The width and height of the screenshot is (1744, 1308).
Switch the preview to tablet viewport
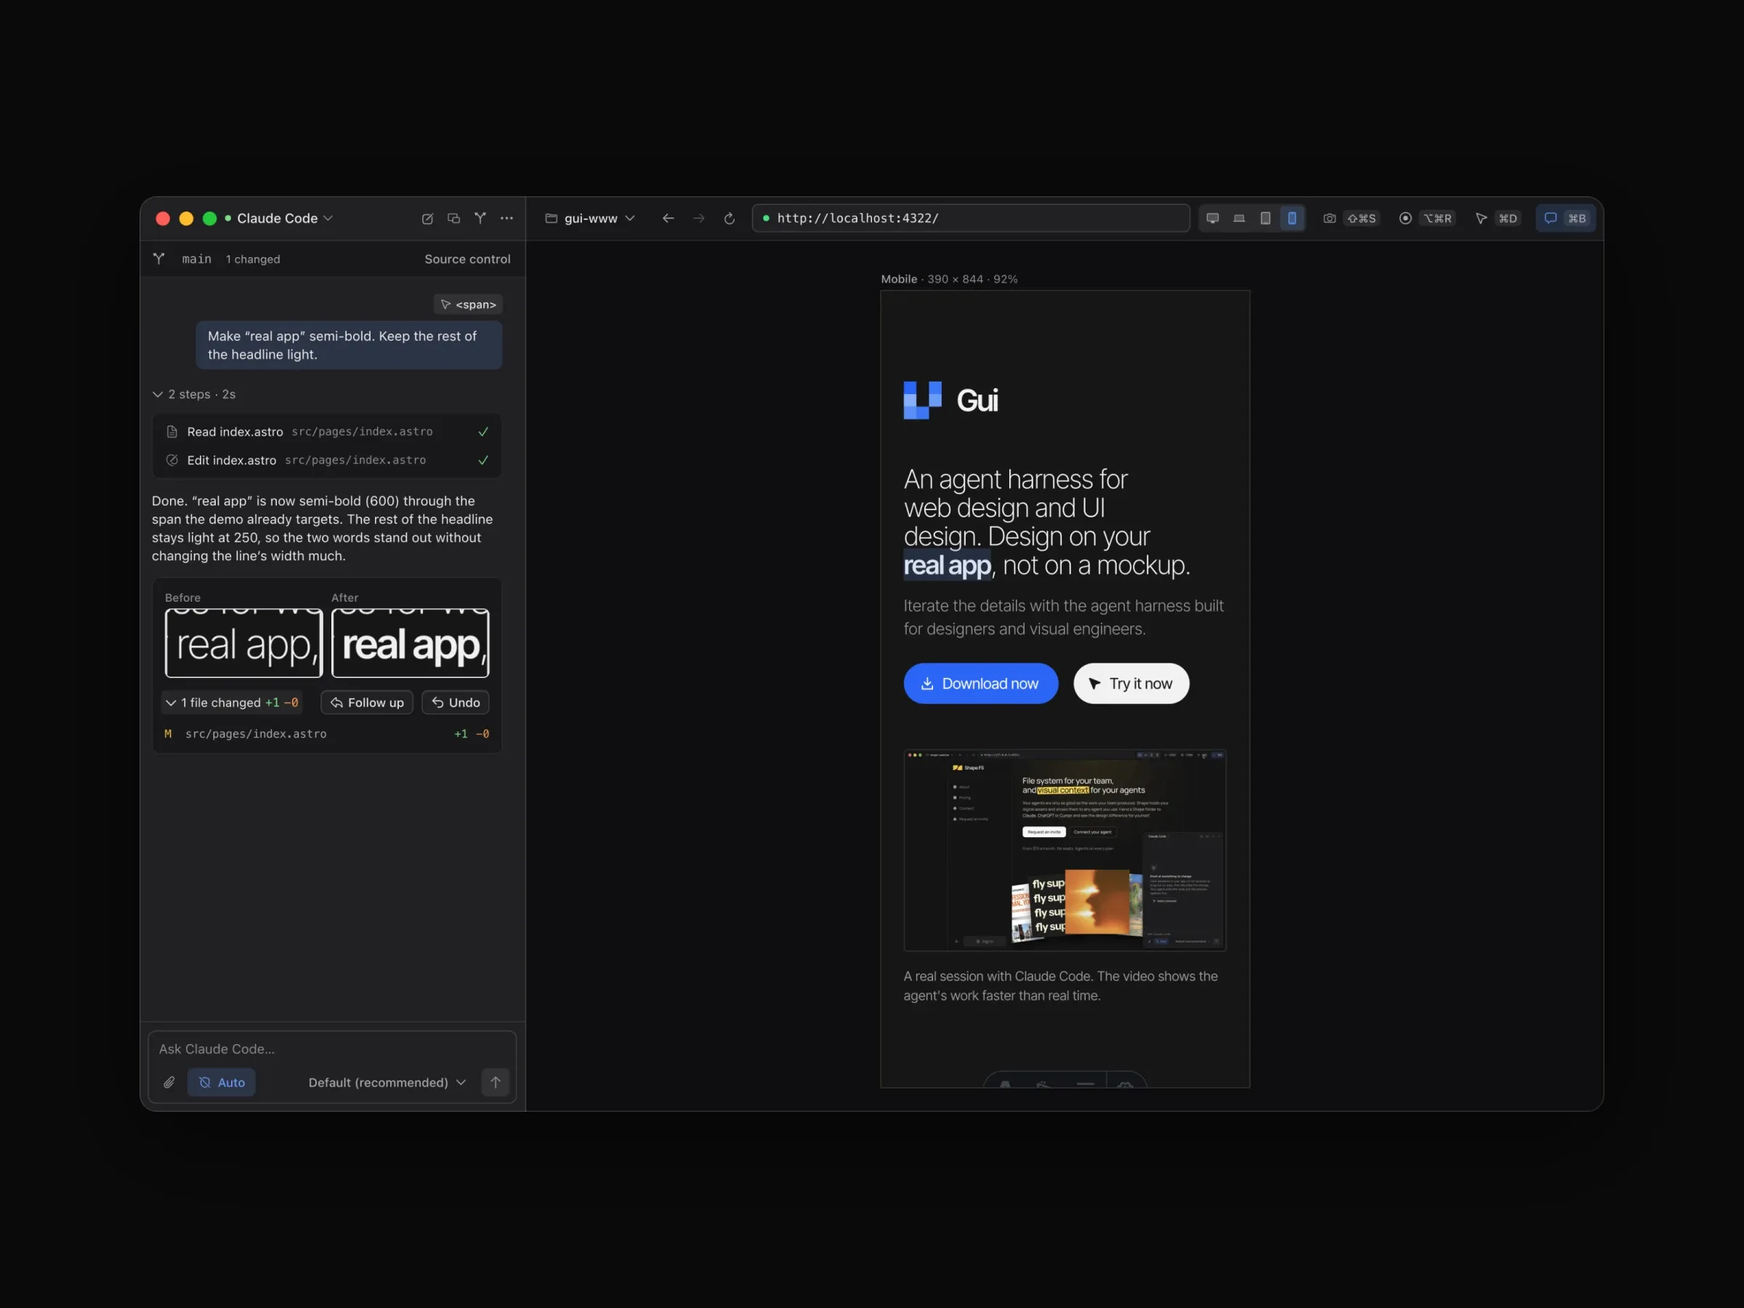click(1265, 219)
